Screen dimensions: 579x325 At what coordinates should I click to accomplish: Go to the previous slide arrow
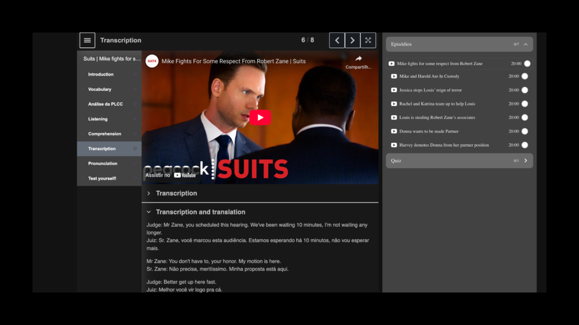(x=337, y=41)
